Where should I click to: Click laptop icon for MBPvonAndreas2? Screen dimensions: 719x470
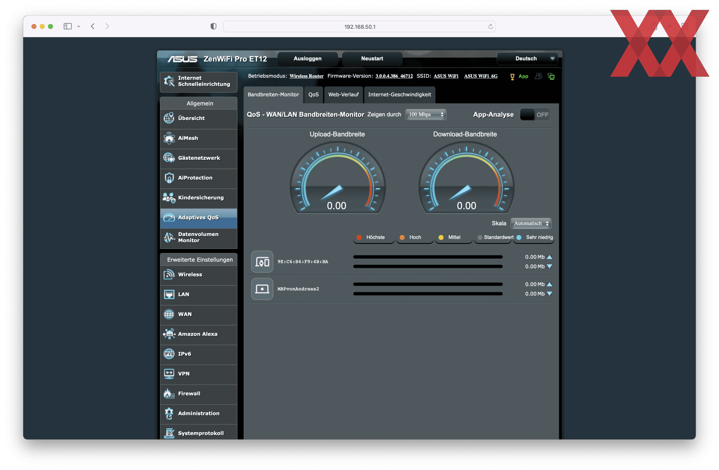pyautogui.click(x=262, y=289)
